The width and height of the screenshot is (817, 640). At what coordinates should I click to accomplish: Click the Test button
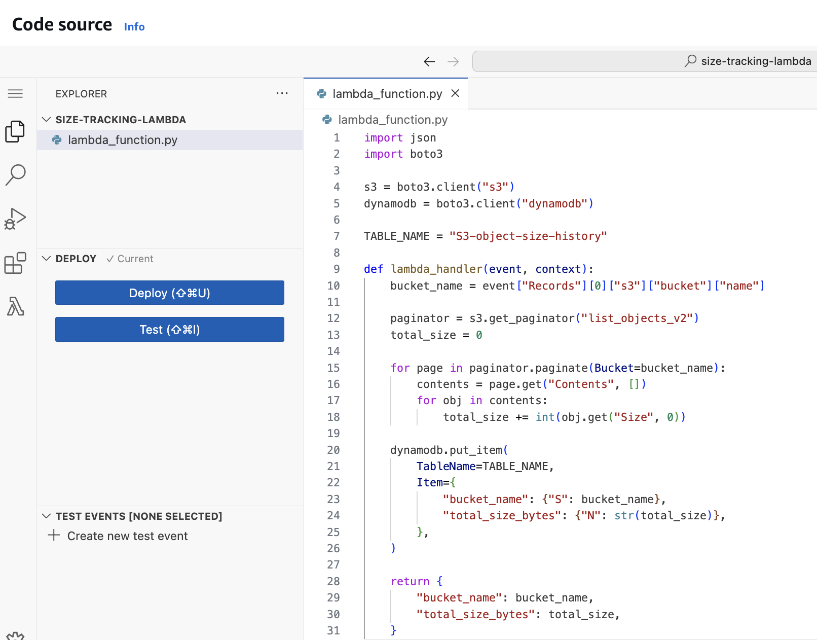[x=169, y=330]
